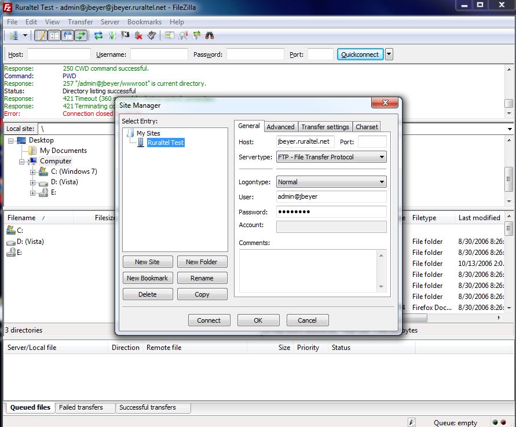Image resolution: width=516 pixels, height=427 pixels.
Task: Click the User field containing admin@jbeyer
Action: [x=331, y=197]
